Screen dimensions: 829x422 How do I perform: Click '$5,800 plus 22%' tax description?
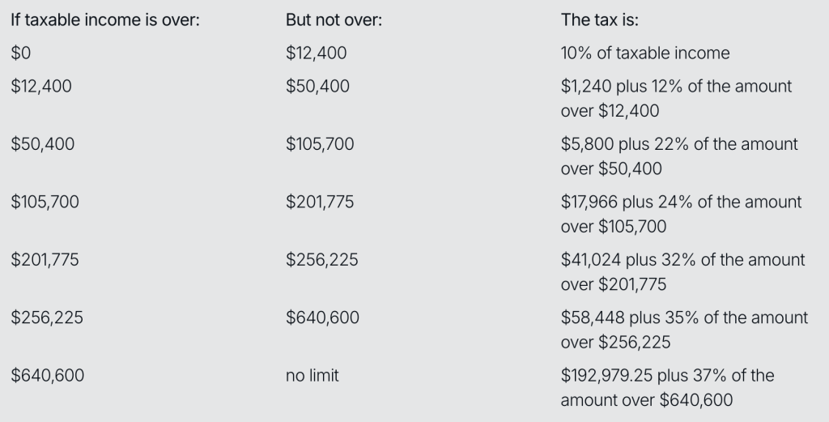(x=679, y=156)
